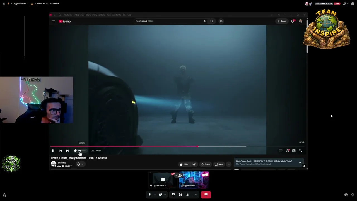Like the Ran To Atlanta video
357x201 pixels.
(184, 164)
